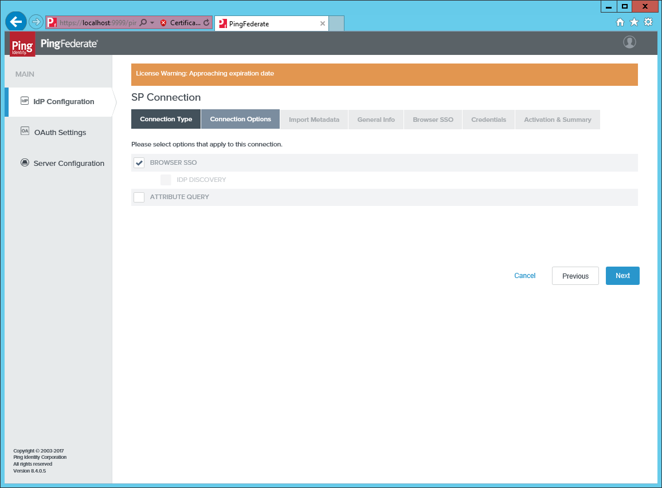Click the Ping Identity logo
662x488 pixels.
(22, 44)
